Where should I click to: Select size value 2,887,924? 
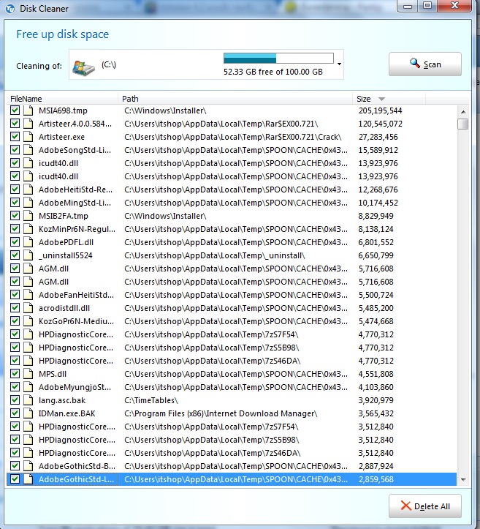[376, 466]
